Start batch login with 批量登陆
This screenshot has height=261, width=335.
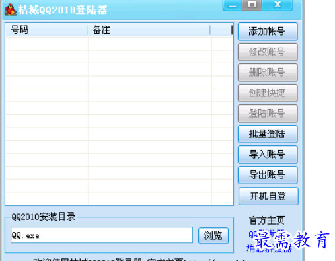point(268,134)
